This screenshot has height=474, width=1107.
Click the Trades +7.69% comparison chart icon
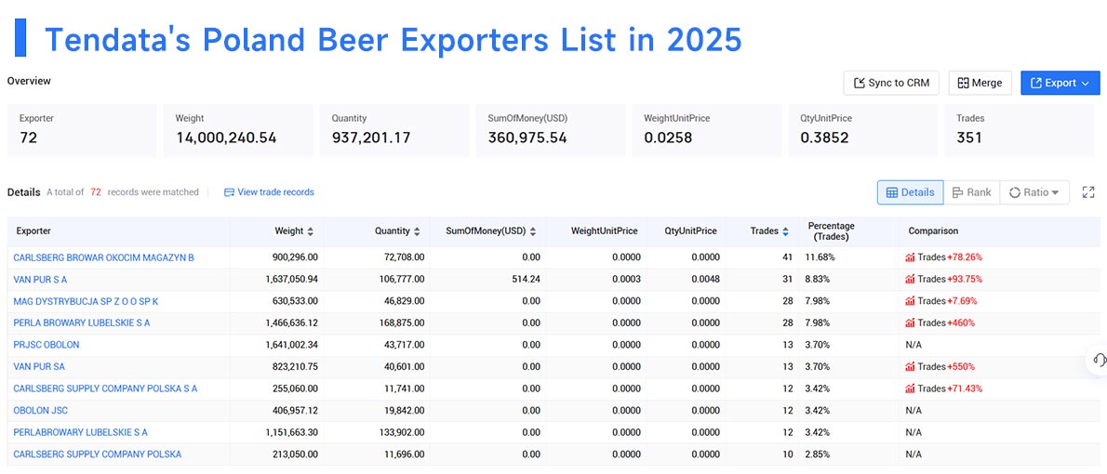tap(910, 301)
